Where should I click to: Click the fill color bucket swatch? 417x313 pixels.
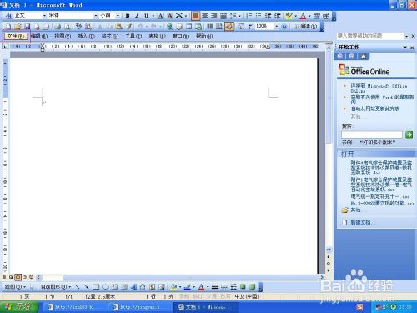click(x=174, y=287)
